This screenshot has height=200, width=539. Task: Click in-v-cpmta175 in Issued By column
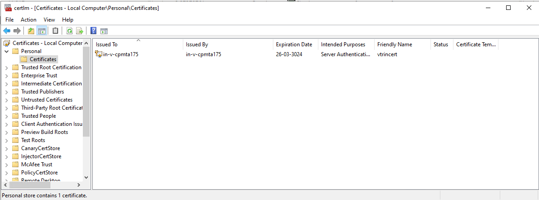(204, 54)
